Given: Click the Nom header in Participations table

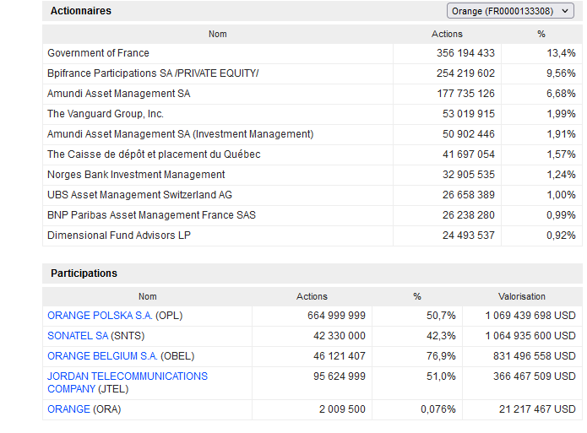Looking at the screenshot, I should [x=148, y=296].
